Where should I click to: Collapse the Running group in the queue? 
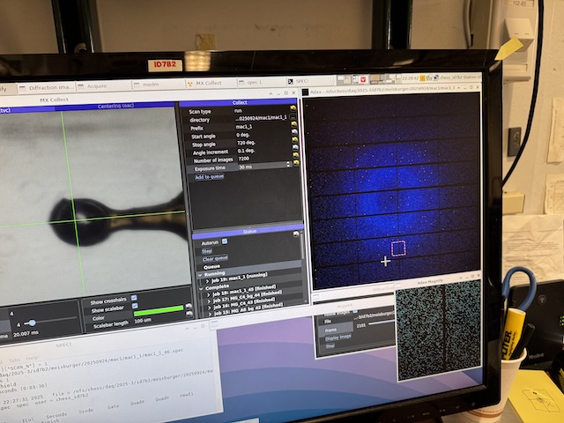pos(200,274)
